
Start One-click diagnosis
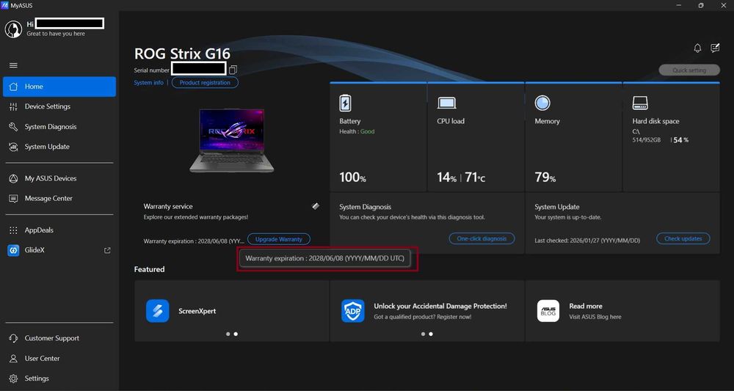tap(482, 238)
